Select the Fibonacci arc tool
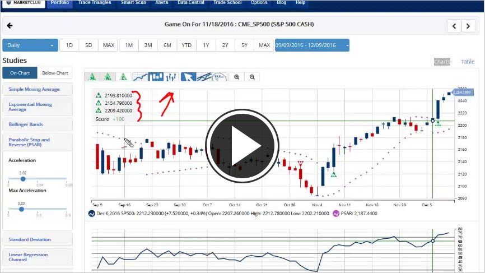The image size is (485, 273). click(220, 77)
